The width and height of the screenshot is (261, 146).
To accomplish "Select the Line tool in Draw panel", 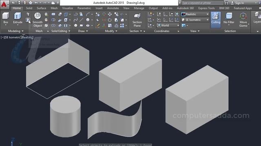I will [82, 20].
